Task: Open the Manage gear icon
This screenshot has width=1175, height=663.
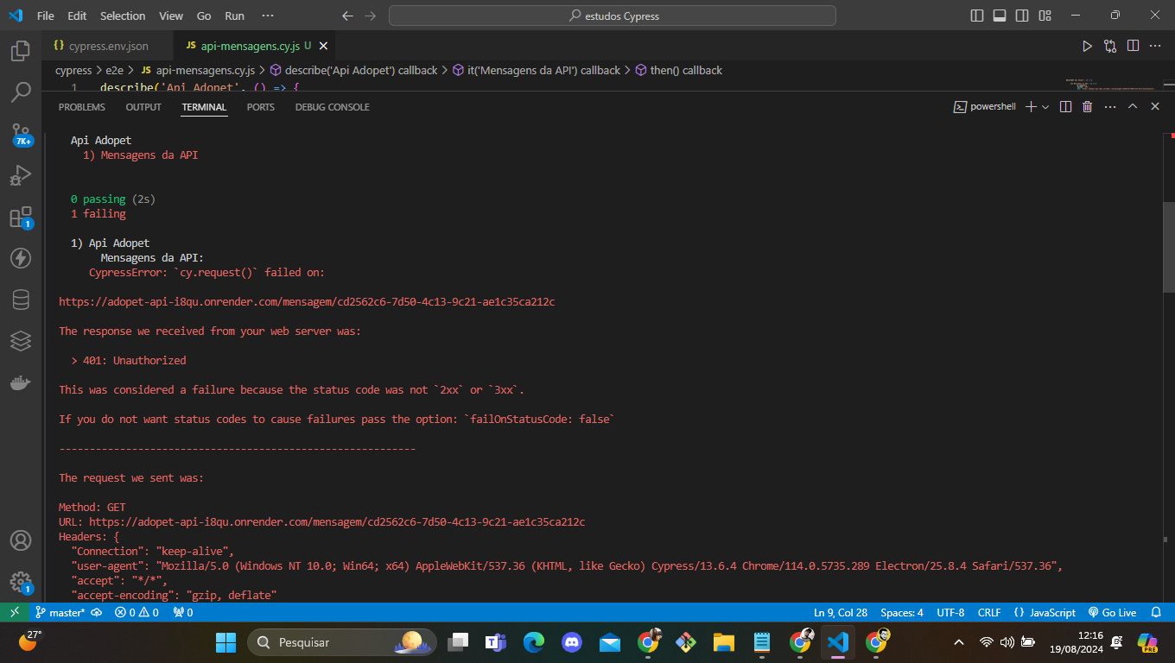Action: coord(21,582)
